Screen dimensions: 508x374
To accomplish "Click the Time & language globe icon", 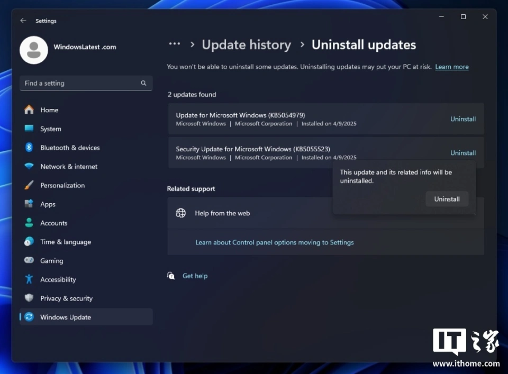I will point(29,242).
